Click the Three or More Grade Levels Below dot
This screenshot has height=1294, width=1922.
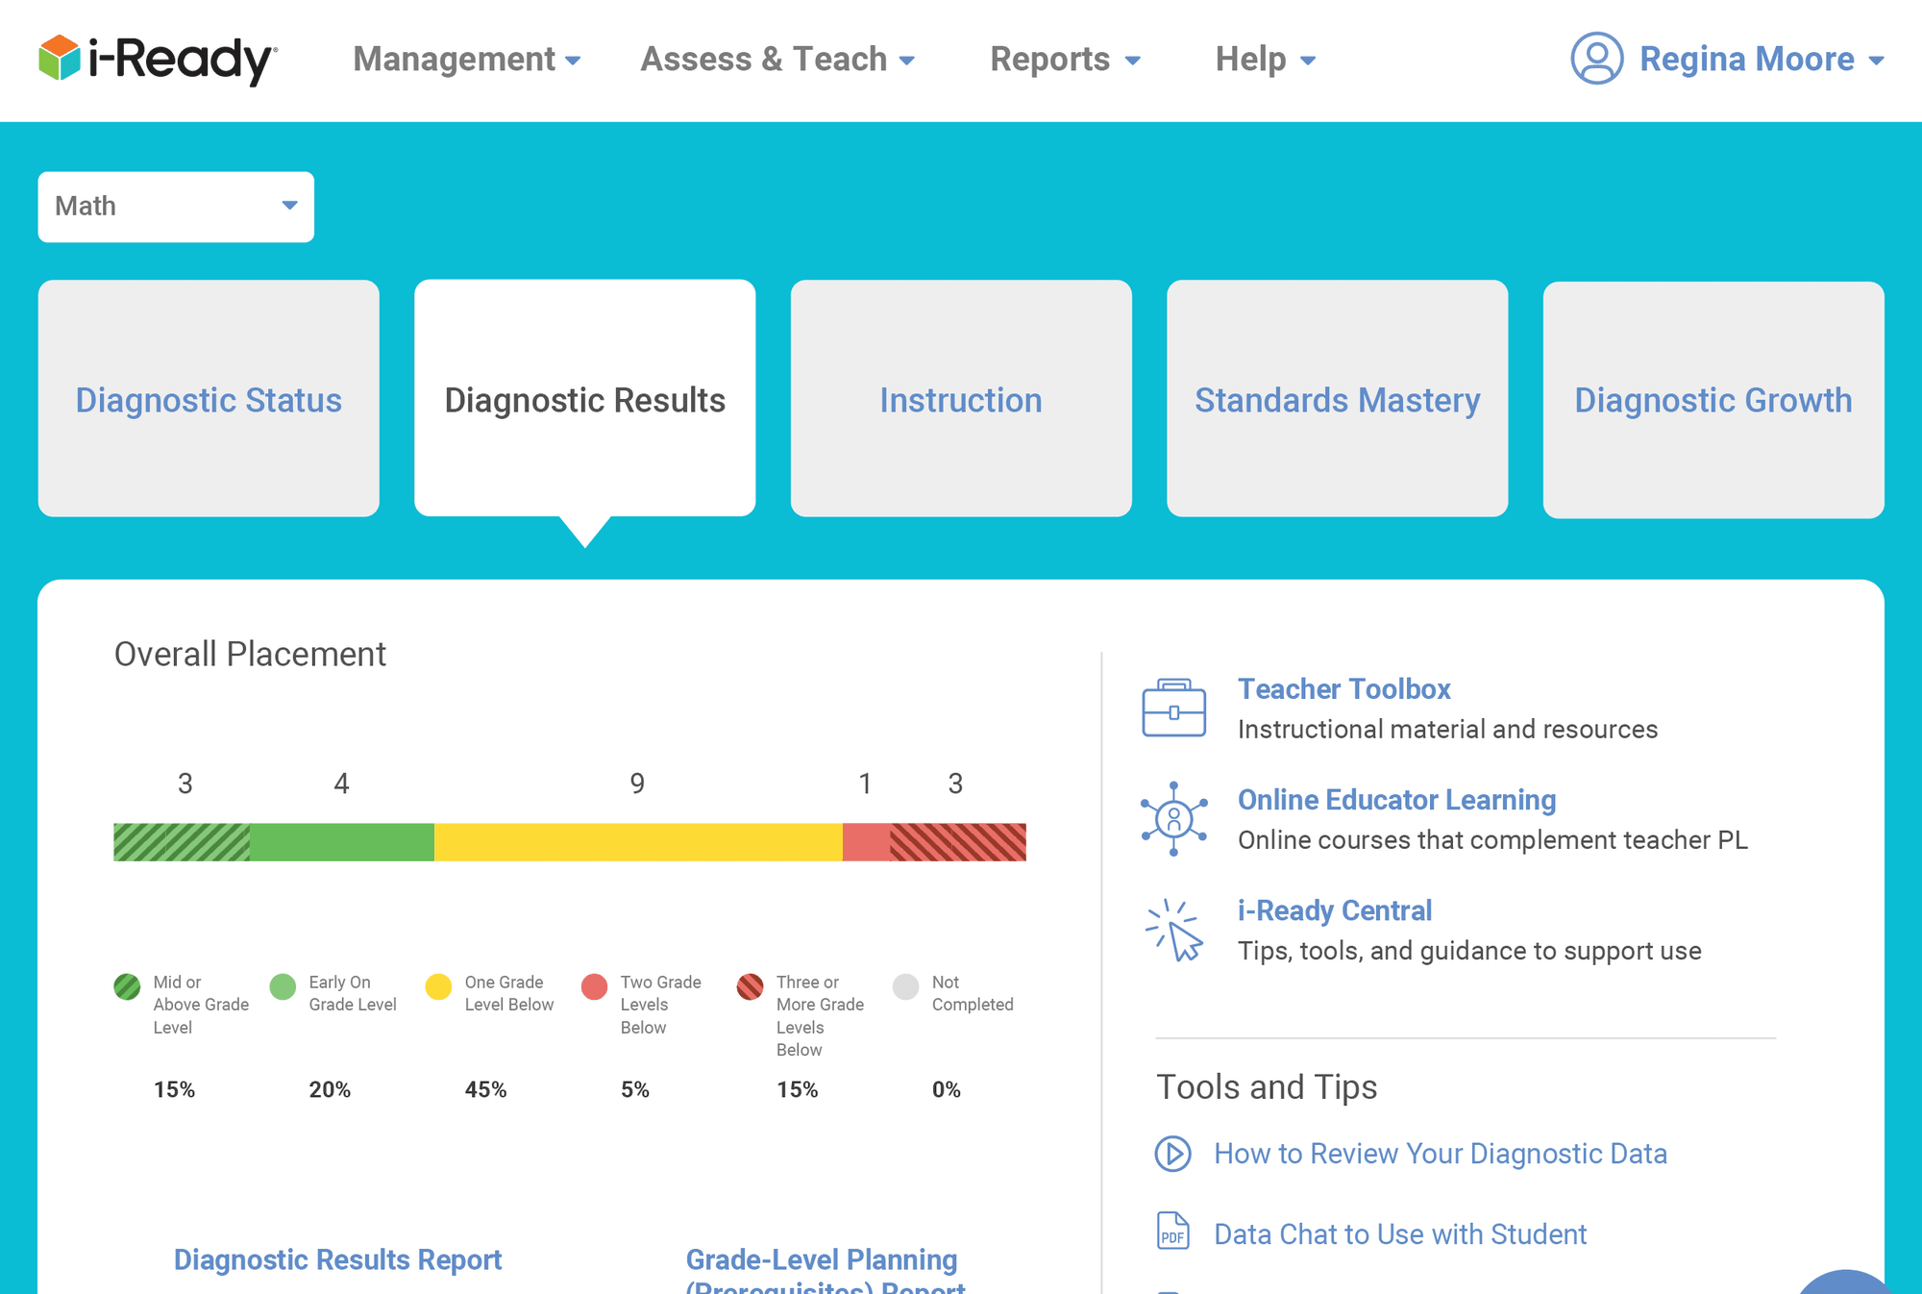pos(751,986)
